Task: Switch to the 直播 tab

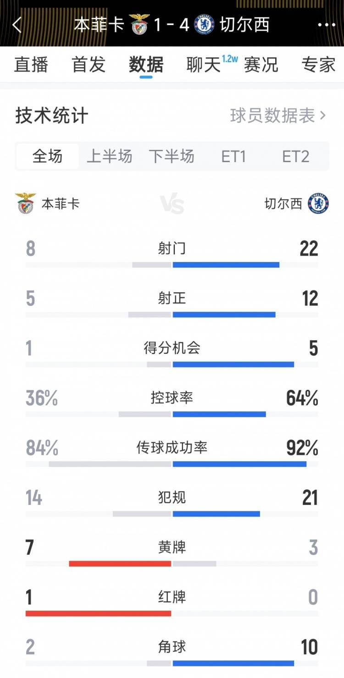Action: point(31,65)
